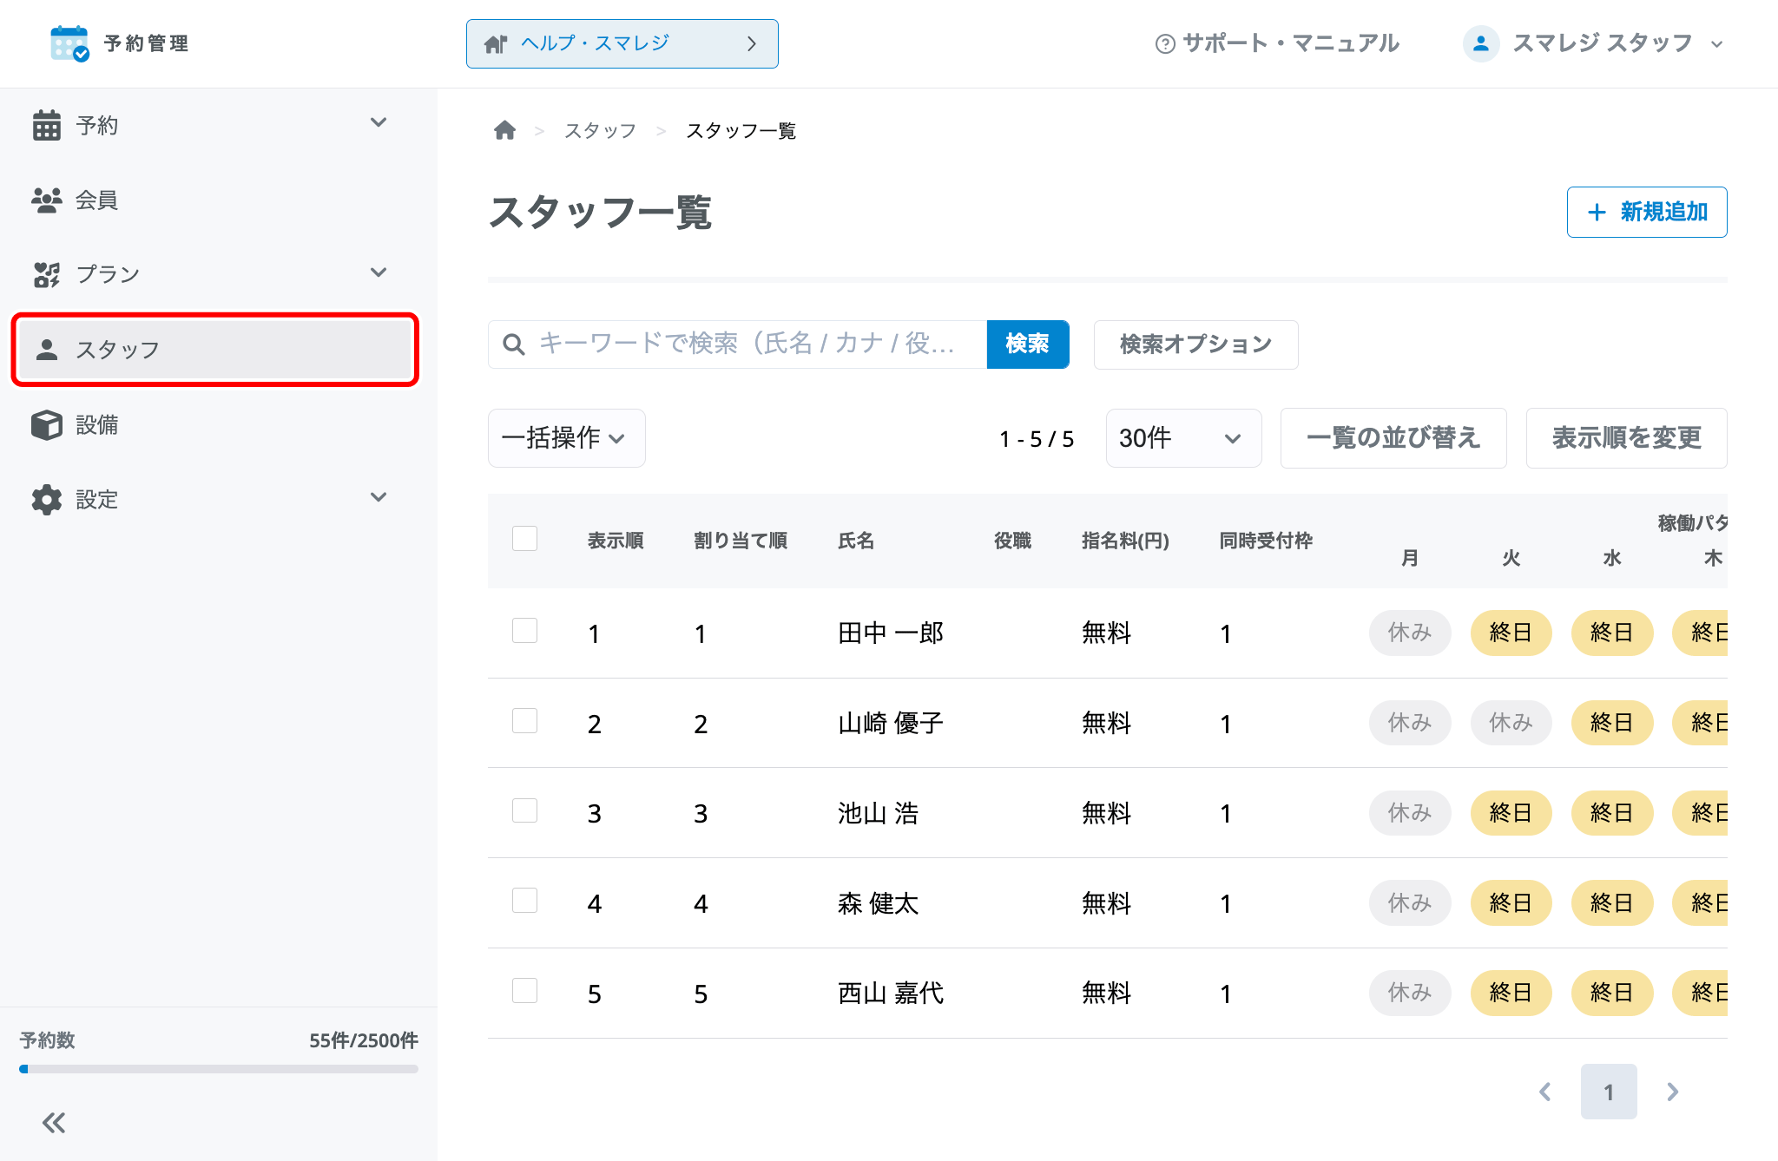This screenshot has height=1161, width=1778.
Task: Click the 予約数 progress bar
Action: click(x=219, y=1069)
